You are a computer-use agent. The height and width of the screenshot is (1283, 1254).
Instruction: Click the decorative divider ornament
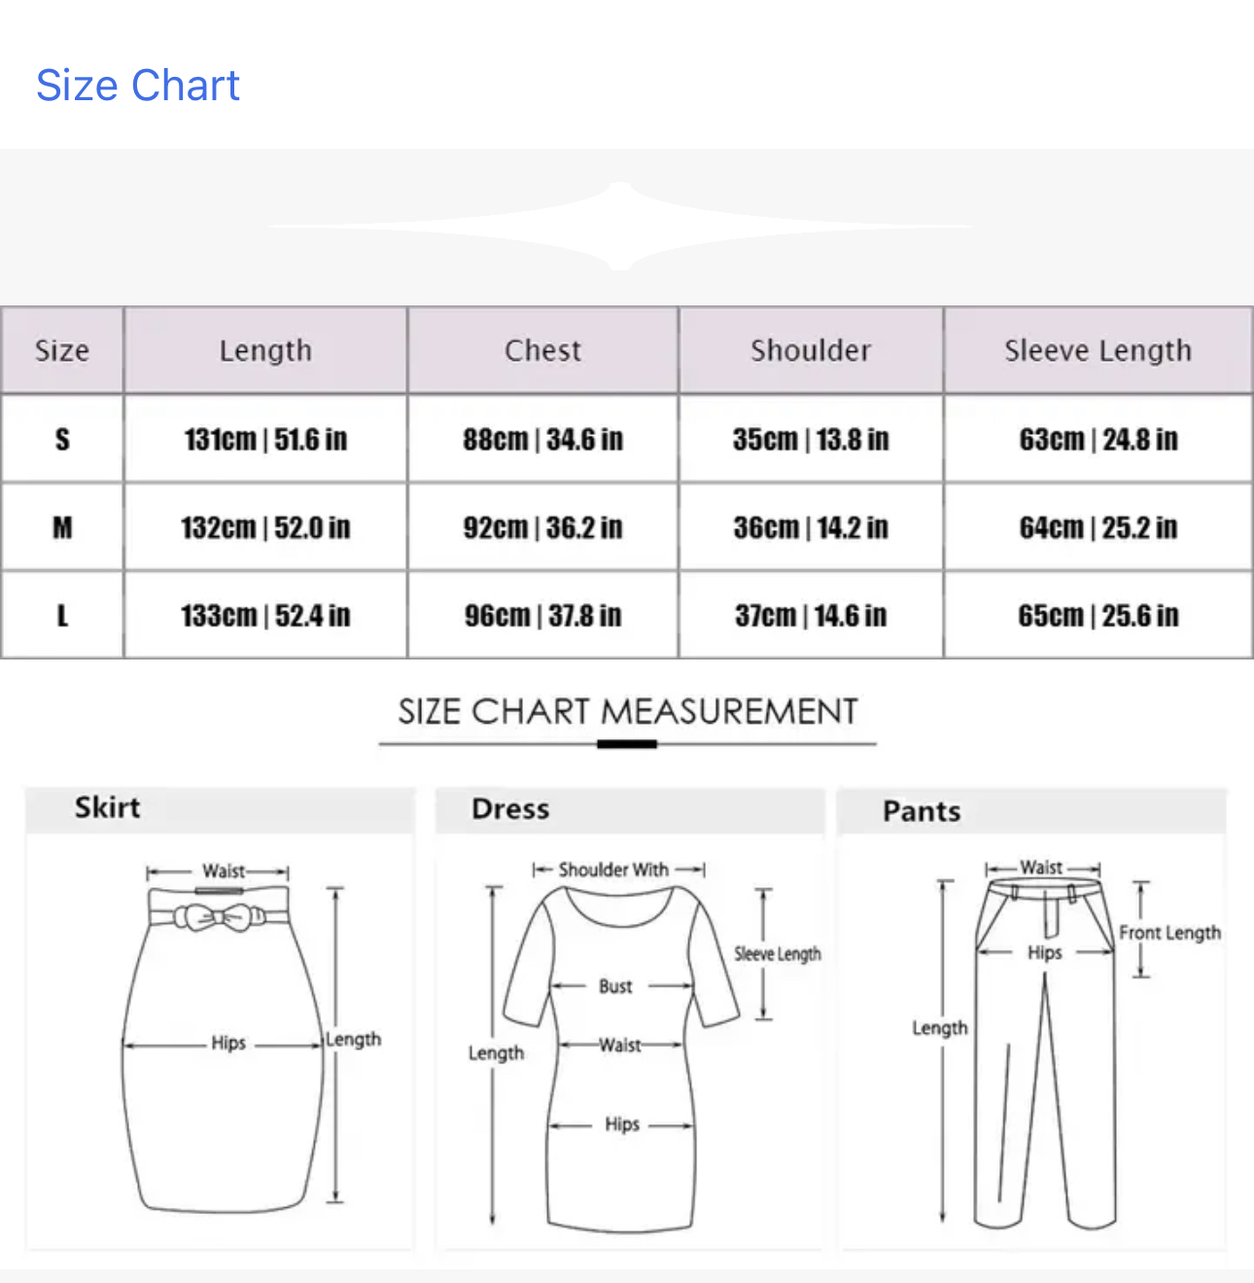620,226
